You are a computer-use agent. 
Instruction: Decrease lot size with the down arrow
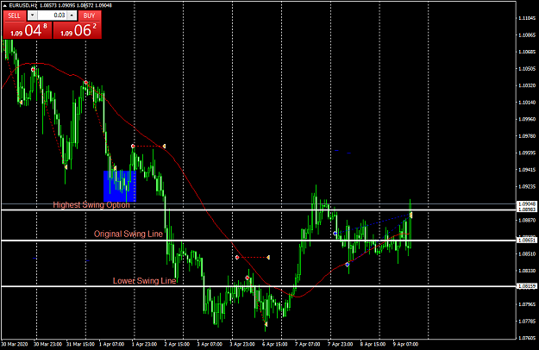click(x=33, y=16)
